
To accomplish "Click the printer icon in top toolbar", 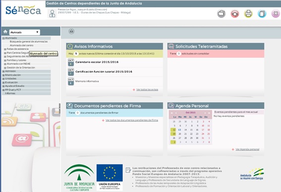I will tap(248, 13).
